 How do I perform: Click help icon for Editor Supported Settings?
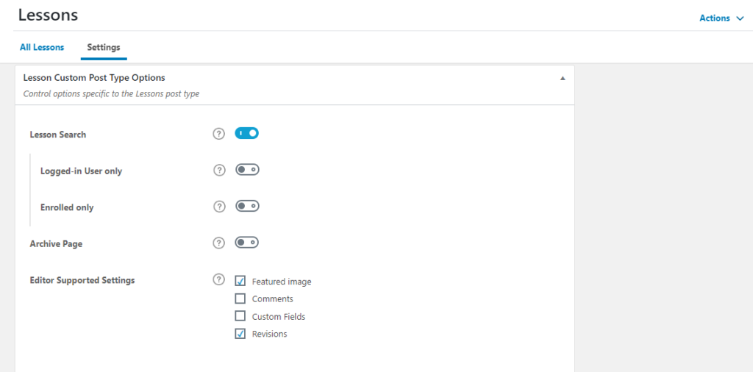pos(218,279)
